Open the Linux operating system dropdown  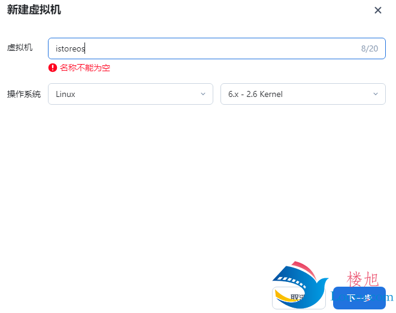point(131,94)
